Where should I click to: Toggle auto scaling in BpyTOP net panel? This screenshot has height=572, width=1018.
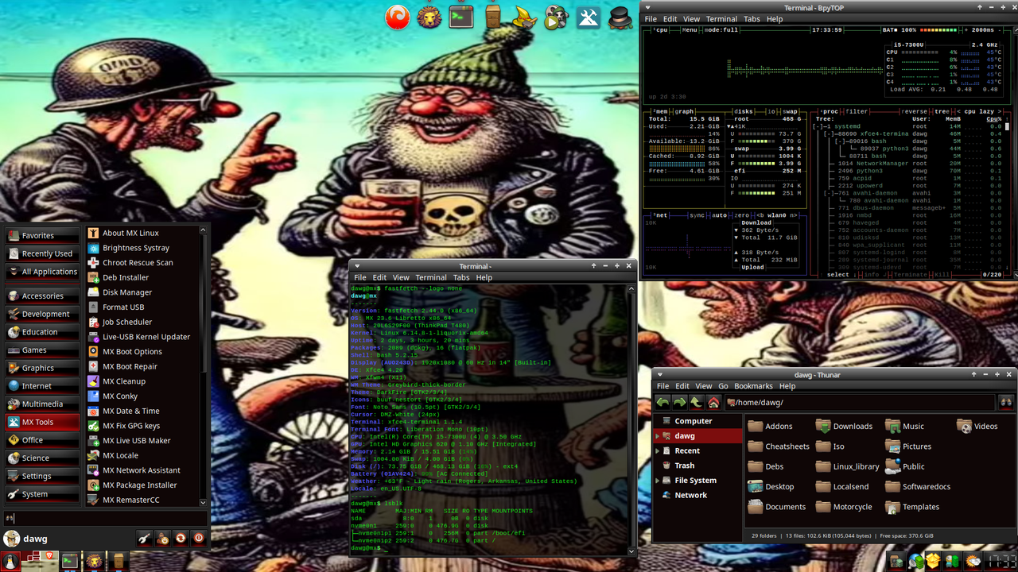tap(720, 215)
